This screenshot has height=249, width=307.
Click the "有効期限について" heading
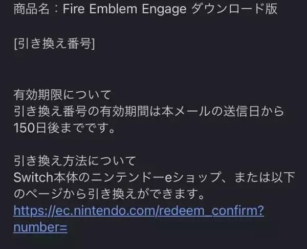[x=63, y=94]
